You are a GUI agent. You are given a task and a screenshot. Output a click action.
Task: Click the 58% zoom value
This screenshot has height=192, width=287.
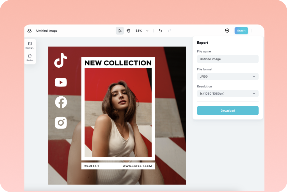(x=139, y=31)
